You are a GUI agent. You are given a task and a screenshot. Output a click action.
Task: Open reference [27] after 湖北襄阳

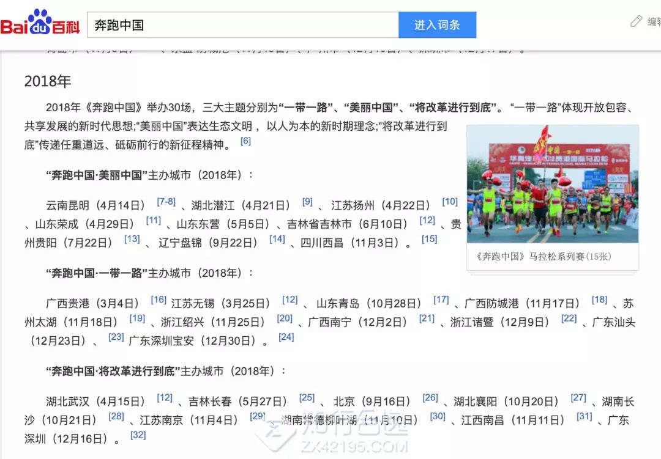578,397
